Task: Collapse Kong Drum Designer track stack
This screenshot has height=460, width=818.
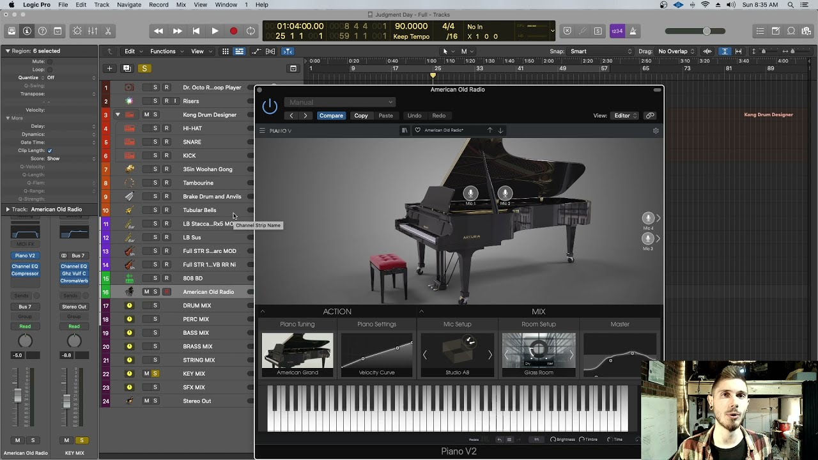Action: (x=118, y=115)
